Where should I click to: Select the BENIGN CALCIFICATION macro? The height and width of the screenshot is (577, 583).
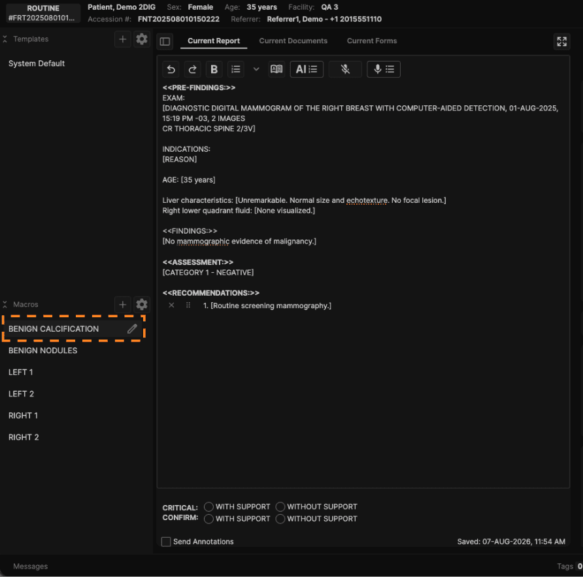tap(73, 328)
